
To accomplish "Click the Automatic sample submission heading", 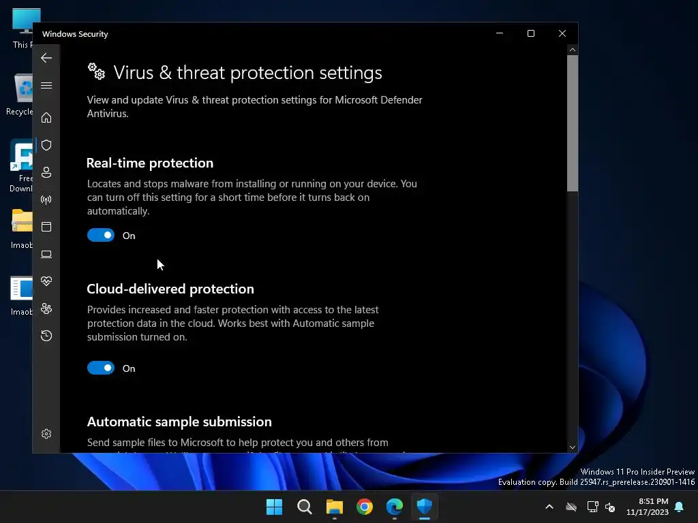I will 179,422.
